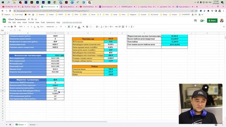
Task: Insert a comment from the toolbar
Action: [120, 27]
